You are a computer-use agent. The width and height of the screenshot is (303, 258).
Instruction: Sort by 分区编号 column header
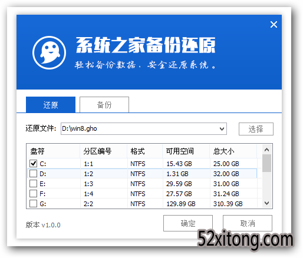click(104, 151)
